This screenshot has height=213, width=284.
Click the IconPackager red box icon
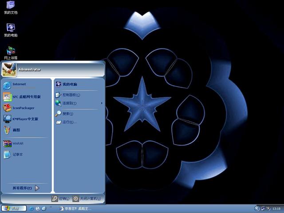7,108
